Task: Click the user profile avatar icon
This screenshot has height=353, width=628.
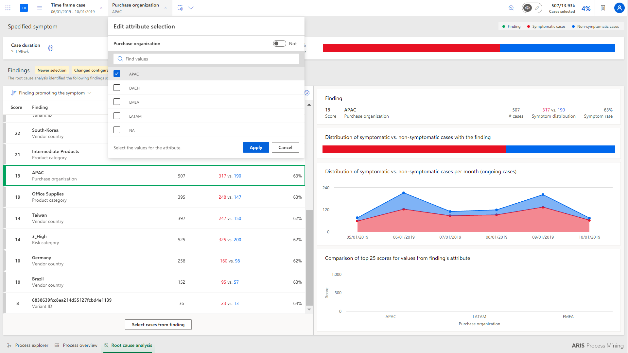Action: click(619, 8)
